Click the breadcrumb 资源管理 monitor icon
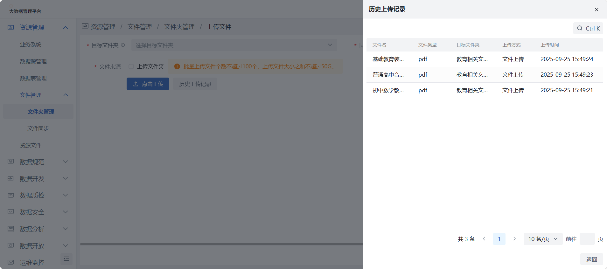Image resolution: width=607 pixels, height=269 pixels. [85, 26]
